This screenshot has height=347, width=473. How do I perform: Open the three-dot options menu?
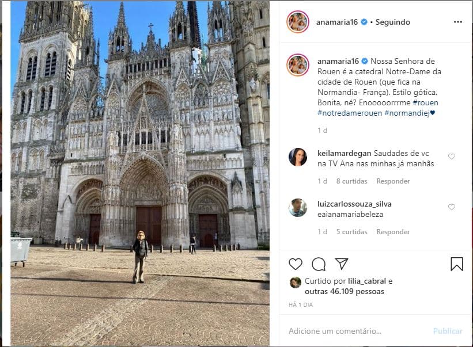click(x=457, y=22)
